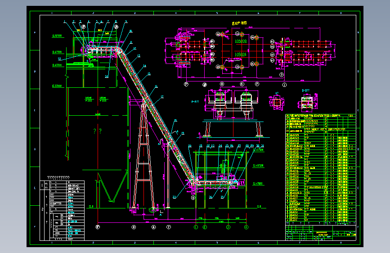The height and width of the screenshot is (253, 390).
Task: Pick callout number 13 on the inclined conveyor
Action: 139,56
